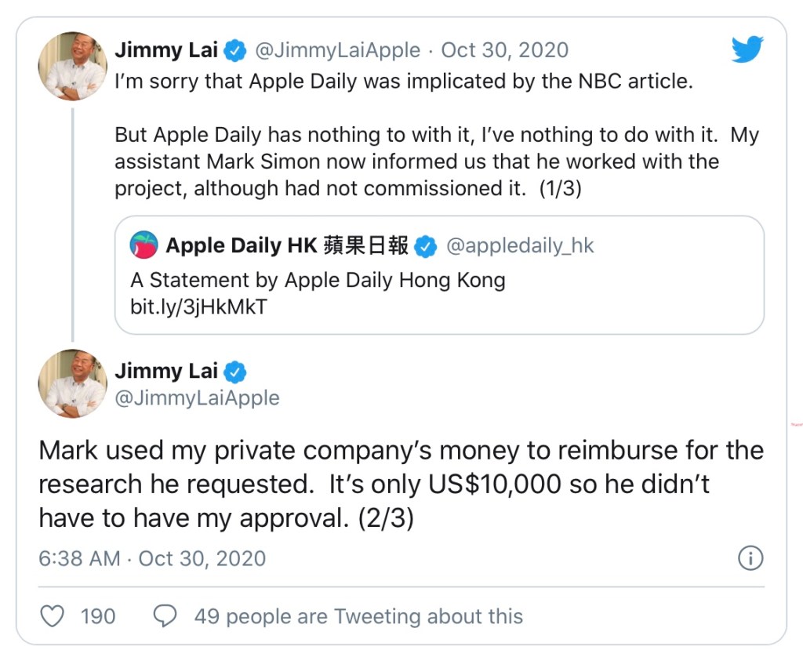803x668 pixels.
Task: Open the quoted Apple Daily statement card
Action: tap(439, 281)
